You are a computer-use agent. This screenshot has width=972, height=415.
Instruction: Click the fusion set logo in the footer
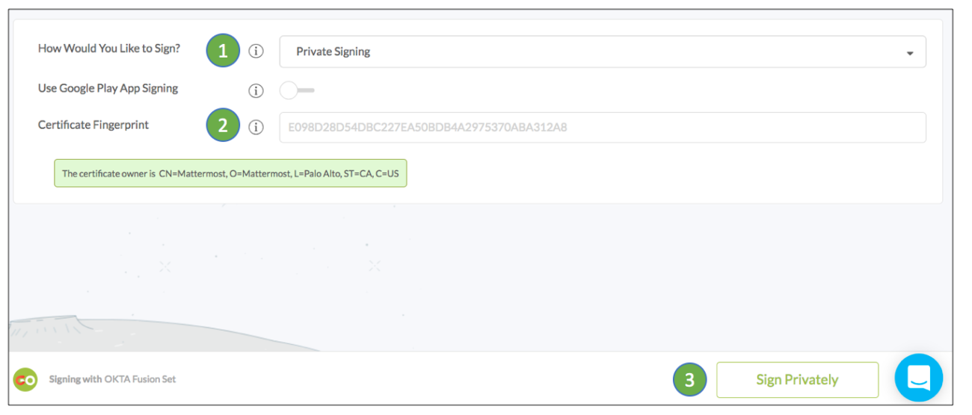tap(25, 379)
